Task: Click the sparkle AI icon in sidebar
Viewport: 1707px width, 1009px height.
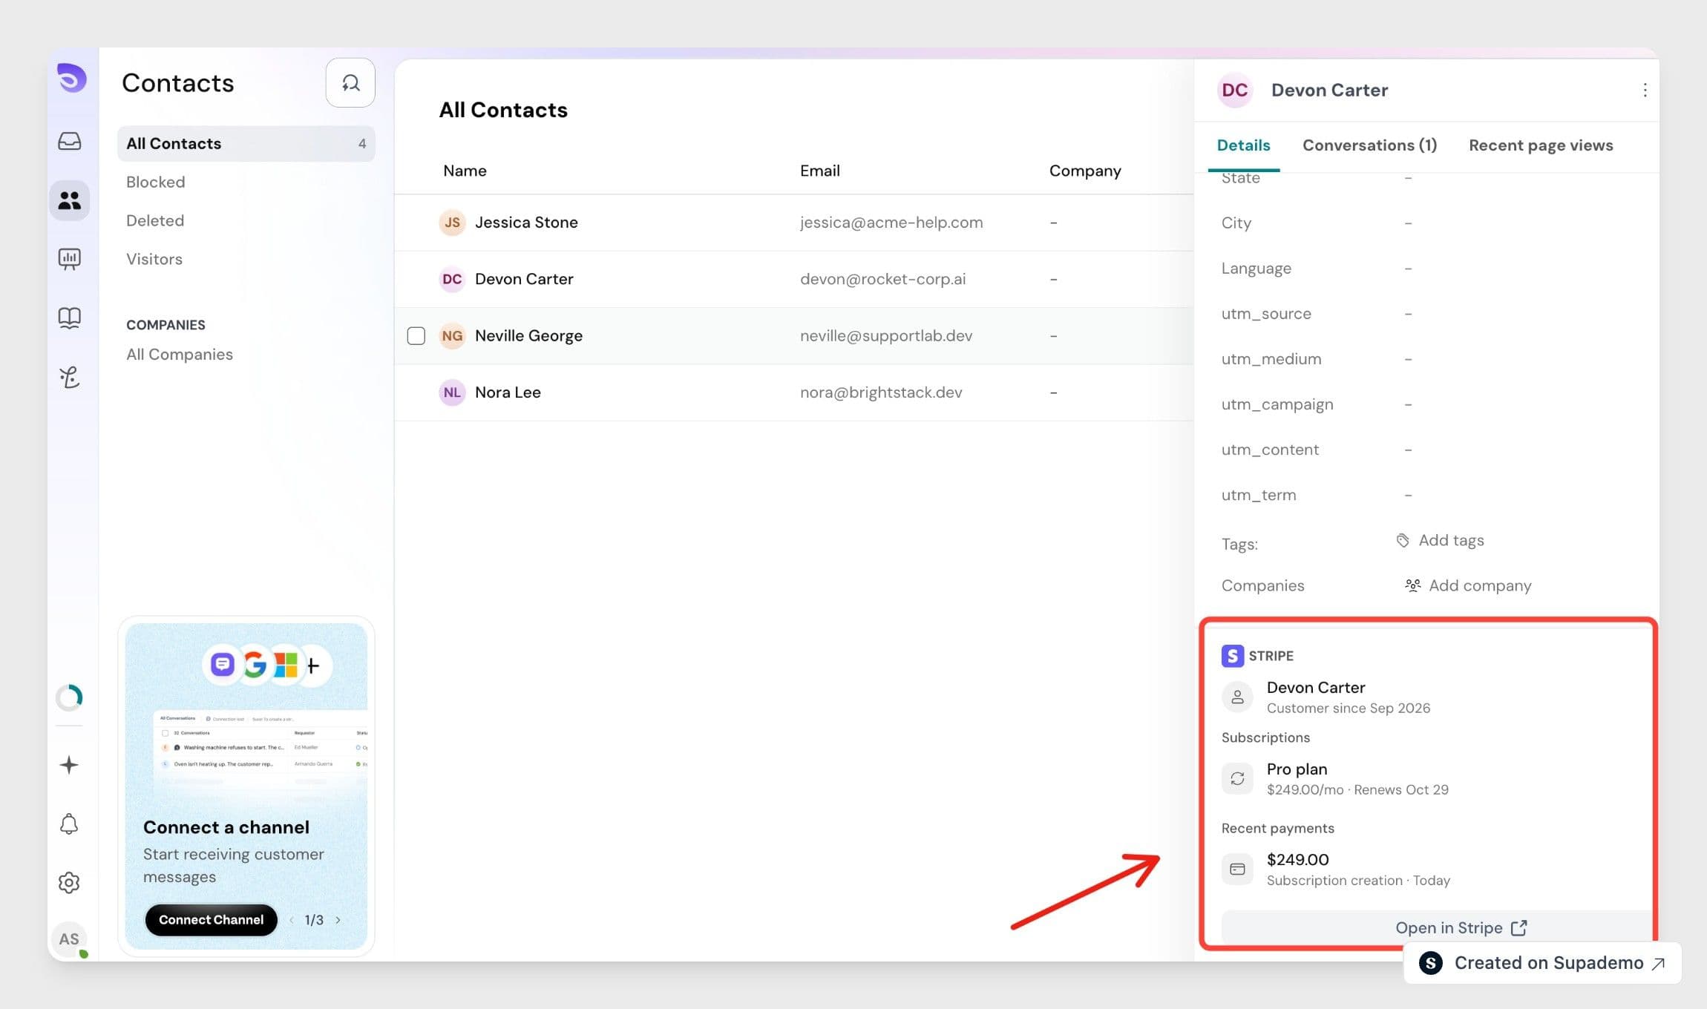Action: [x=69, y=765]
